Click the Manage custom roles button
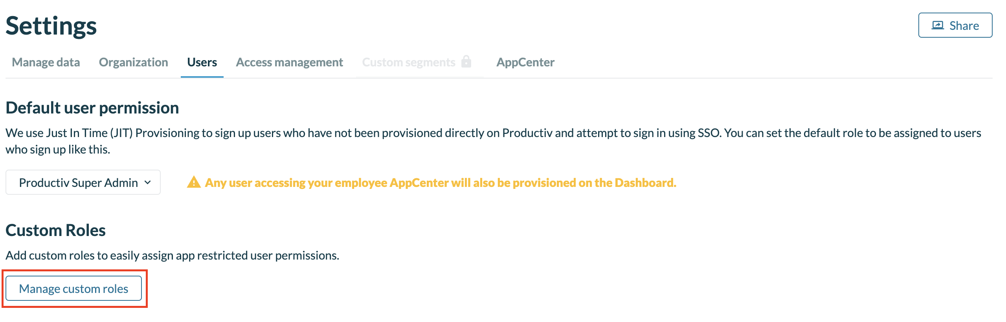Screen dimensions: 1006x322 coord(73,289)
